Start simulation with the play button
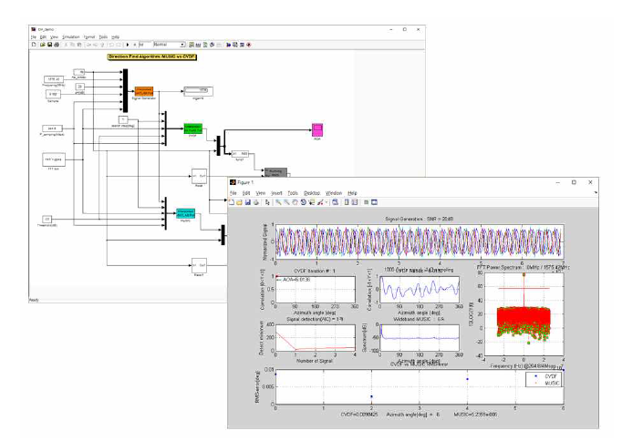 click(x=128, y=45)
